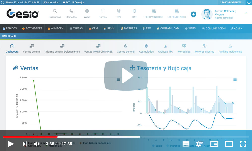
Task: Click the blue plus add button
Action: click(194, 14)
